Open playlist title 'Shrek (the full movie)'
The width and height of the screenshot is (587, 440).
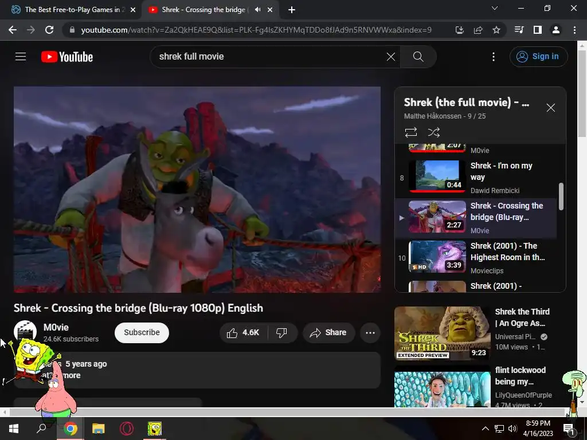466,103
